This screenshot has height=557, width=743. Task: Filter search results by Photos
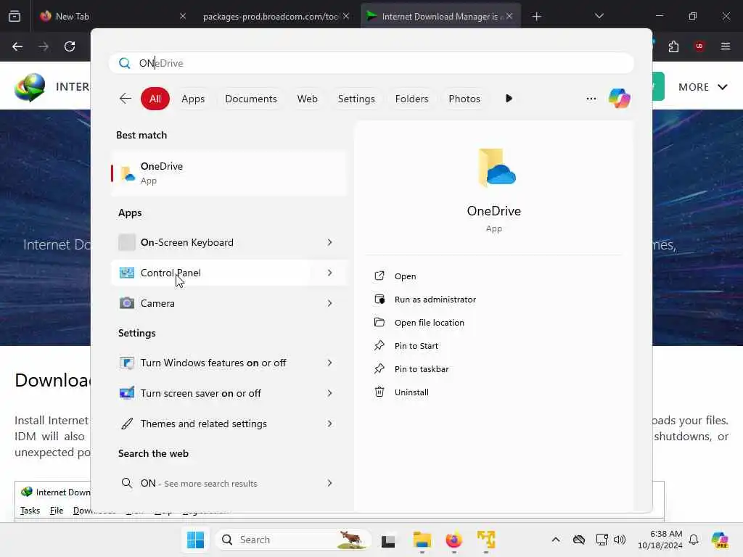pos(464,99)
